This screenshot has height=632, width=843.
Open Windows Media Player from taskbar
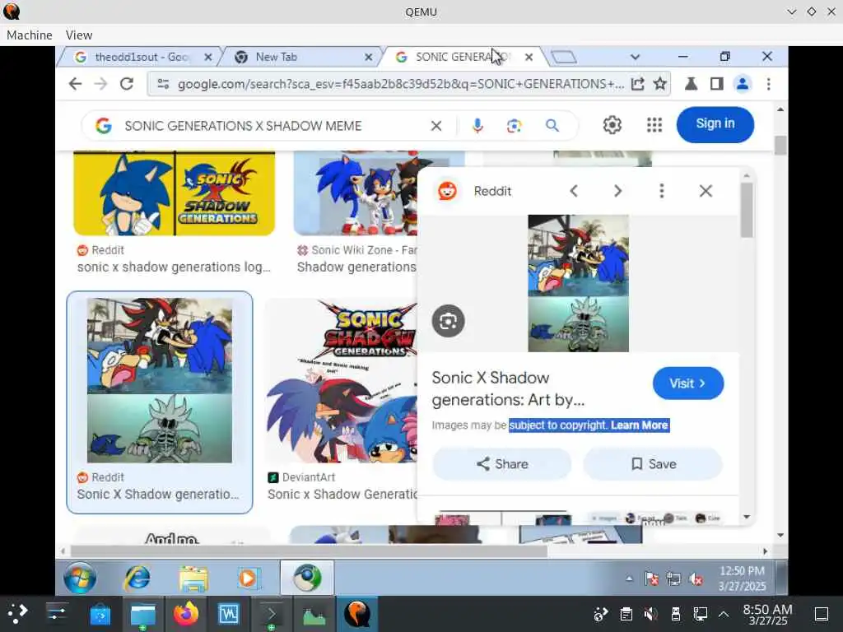tap(249, 578)
